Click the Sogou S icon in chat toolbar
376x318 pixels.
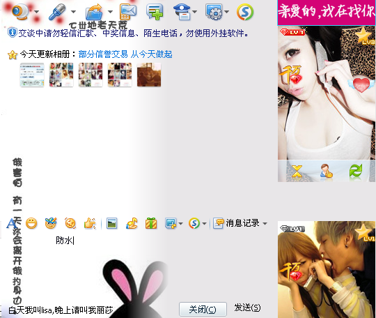coord(194,223)
